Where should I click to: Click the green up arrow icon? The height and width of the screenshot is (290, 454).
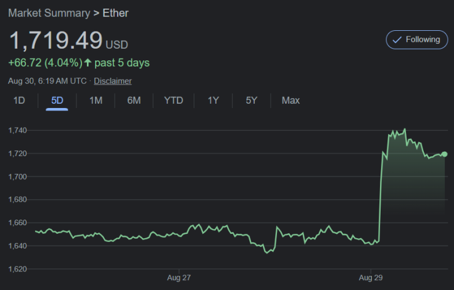[x=88, y=62]
